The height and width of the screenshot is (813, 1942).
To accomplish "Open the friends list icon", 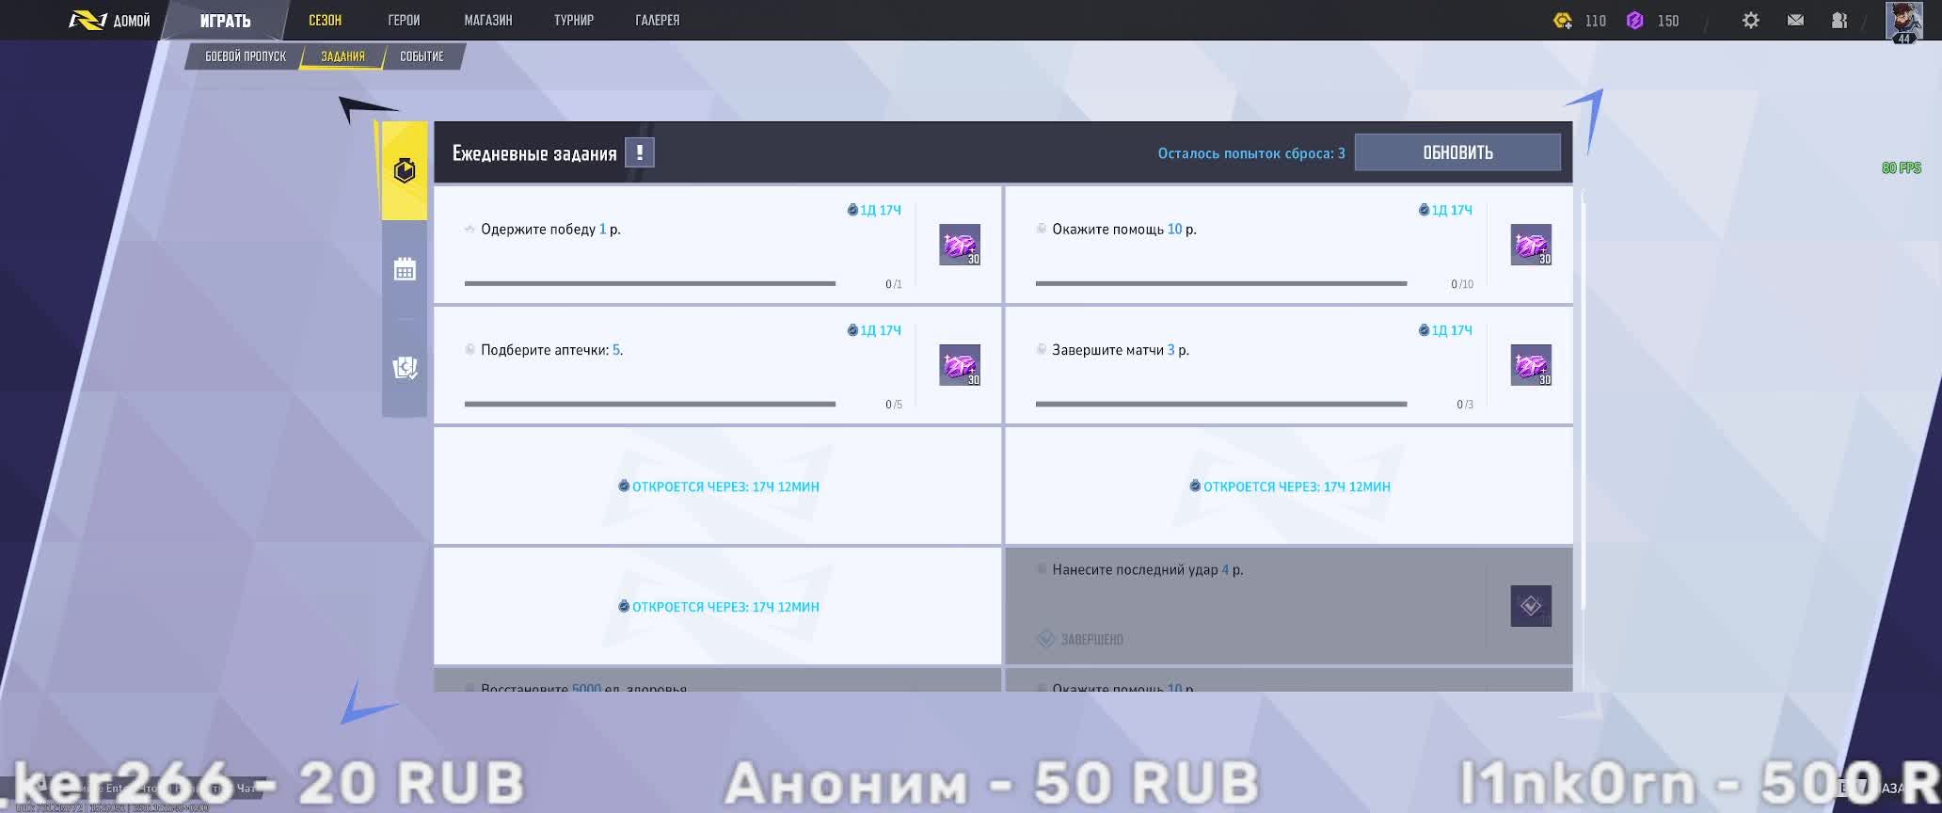I will point(1839,20).
